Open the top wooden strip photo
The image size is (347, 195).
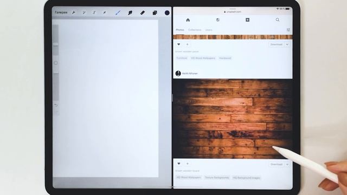pos(233,37)
